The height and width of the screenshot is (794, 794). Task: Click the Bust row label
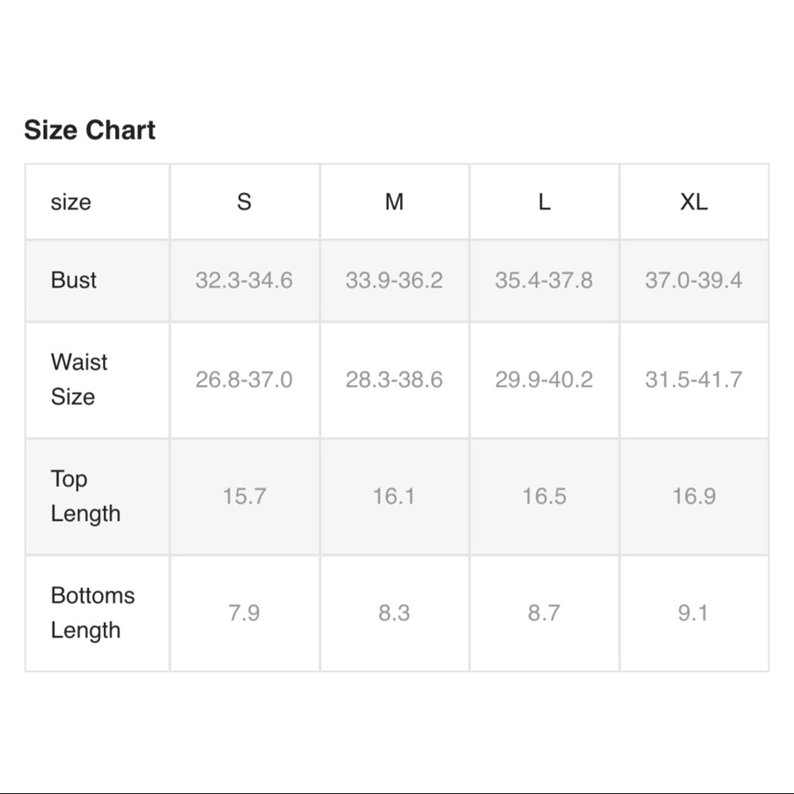[74, 280]
